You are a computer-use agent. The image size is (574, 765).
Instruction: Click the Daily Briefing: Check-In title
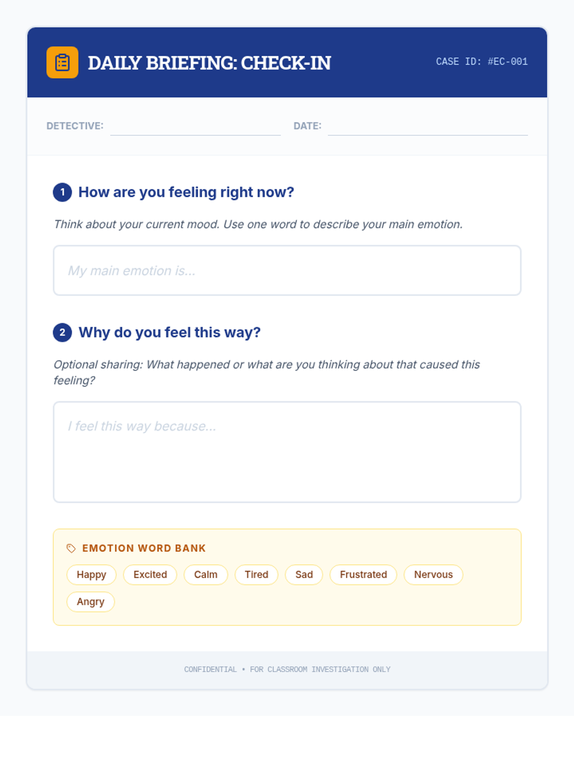(209, 63)
